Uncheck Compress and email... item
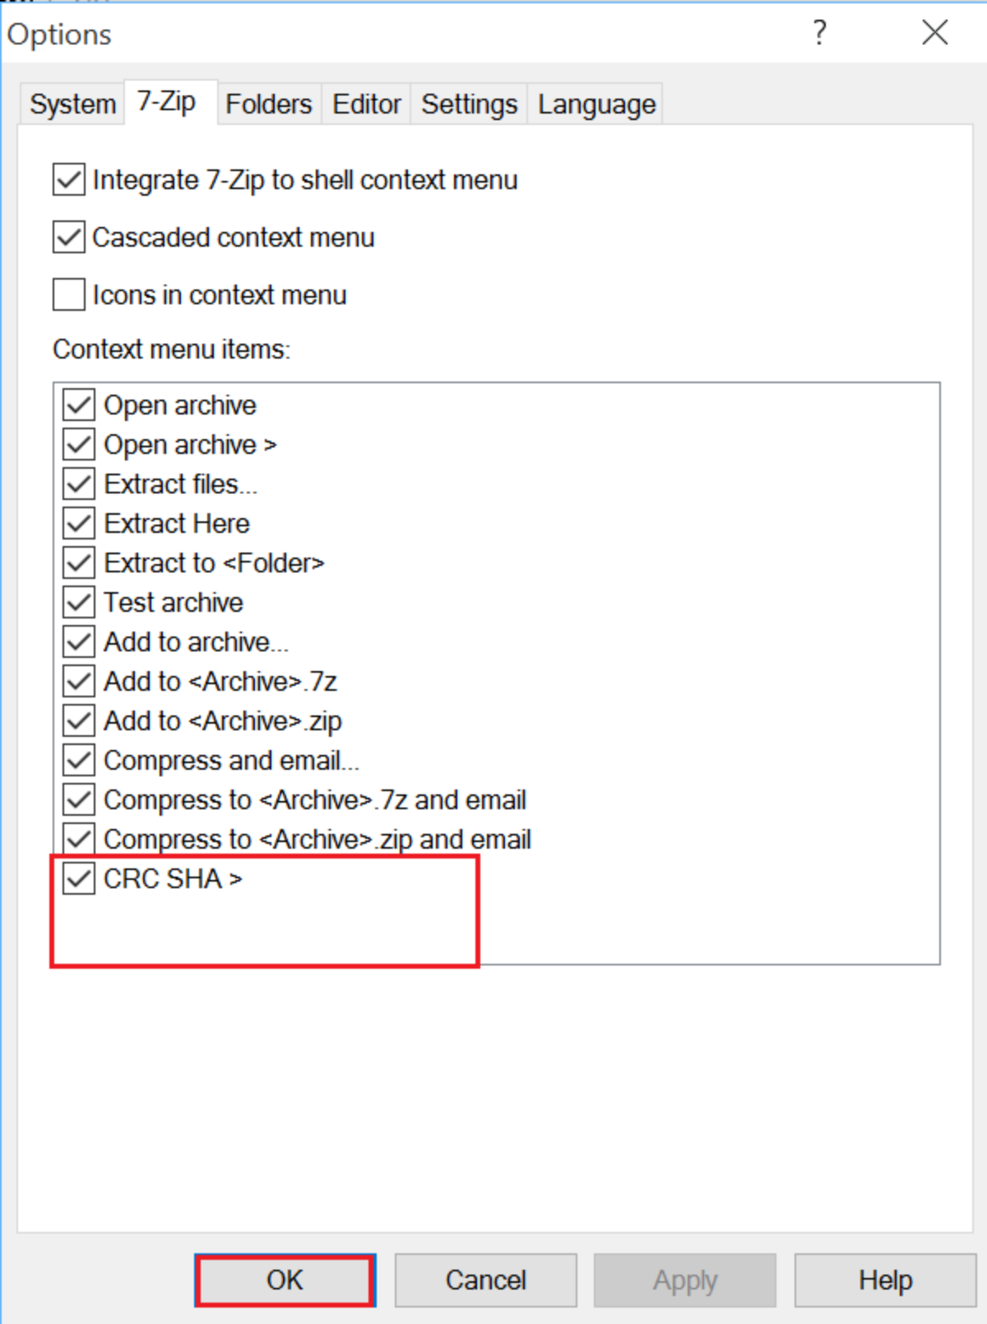 point(79,761)
